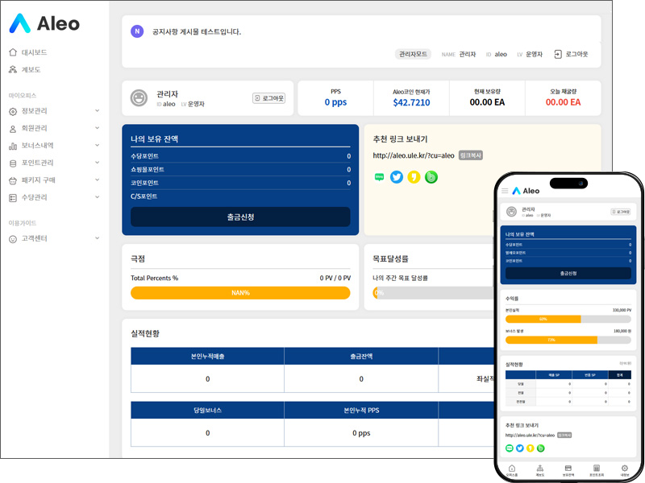Share the referral link via yellow KakaoTalk icon

[414, 177]
